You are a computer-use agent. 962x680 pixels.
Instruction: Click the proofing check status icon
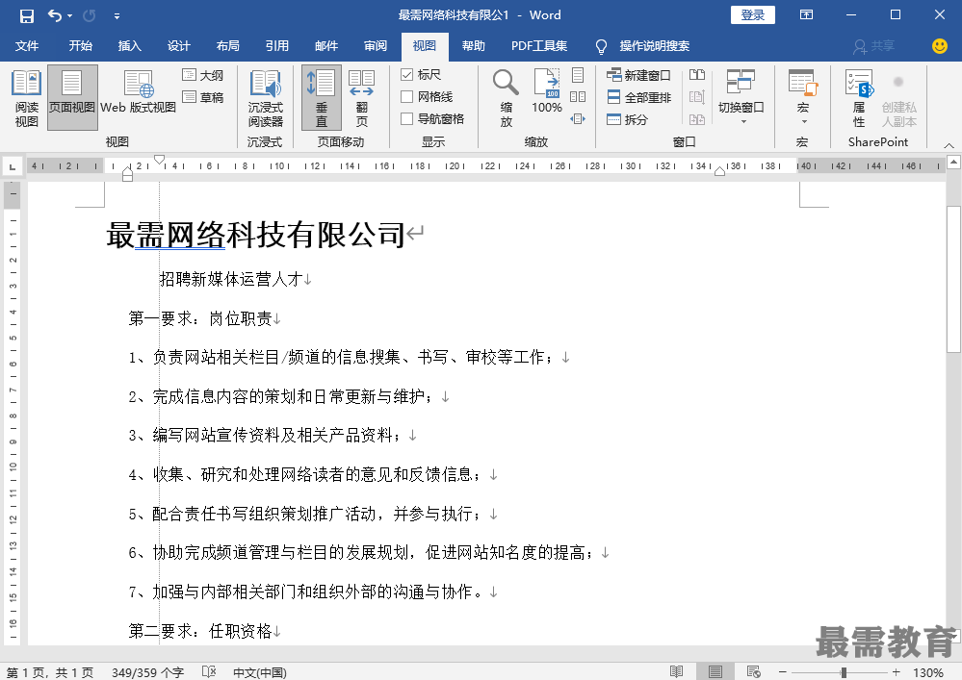(x=209, y=672)
